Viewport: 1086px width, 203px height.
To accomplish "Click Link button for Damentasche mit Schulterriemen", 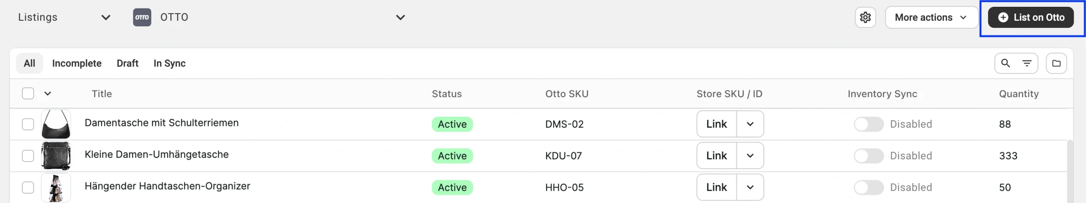I will pos(717,124).
